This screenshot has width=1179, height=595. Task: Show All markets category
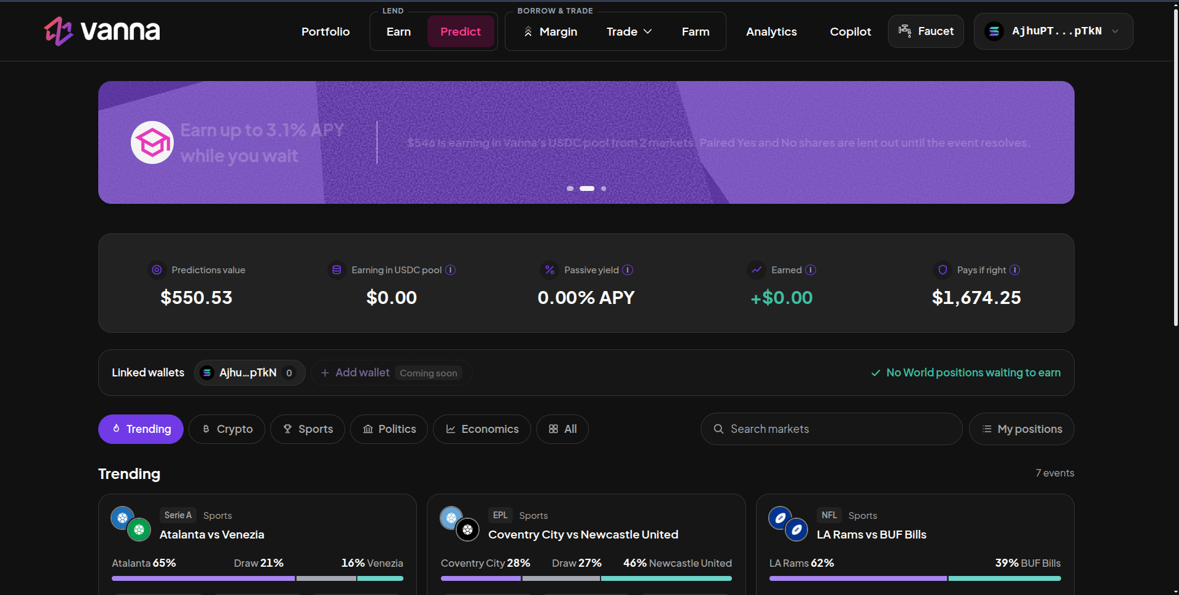(x=562, y=429)
